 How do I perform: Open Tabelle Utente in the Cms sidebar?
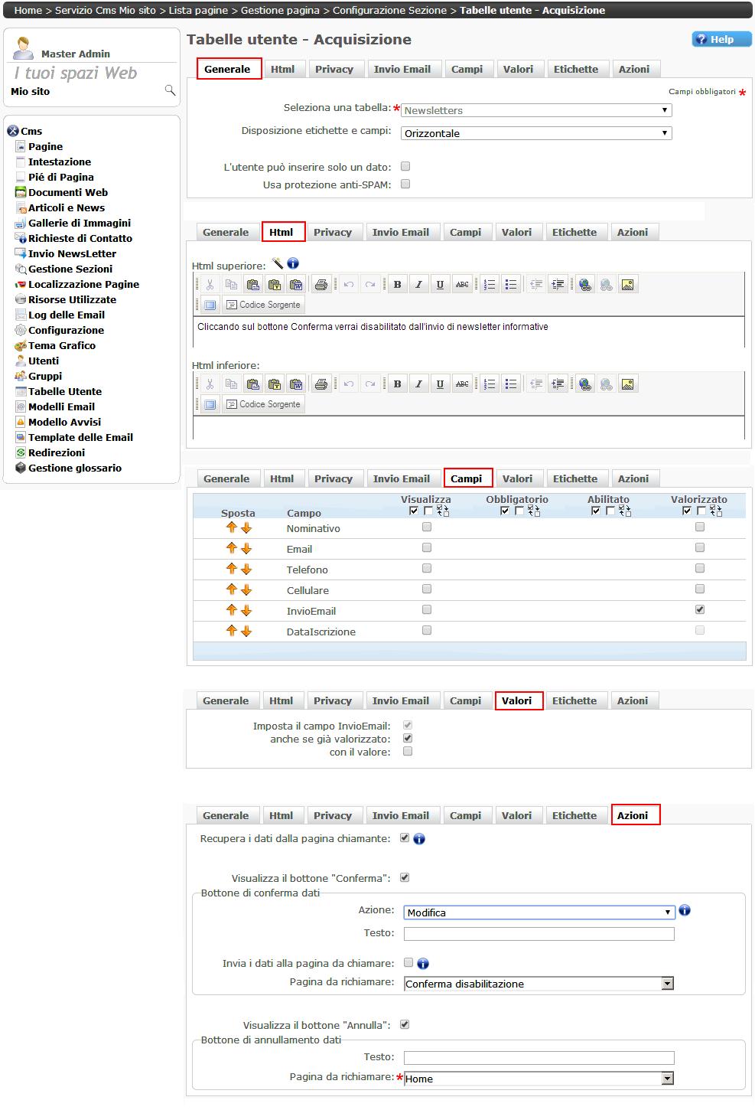pos(65,391)
